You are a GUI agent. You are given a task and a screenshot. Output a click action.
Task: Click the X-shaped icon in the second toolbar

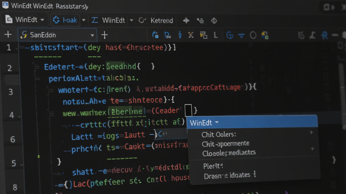(191, 35)
